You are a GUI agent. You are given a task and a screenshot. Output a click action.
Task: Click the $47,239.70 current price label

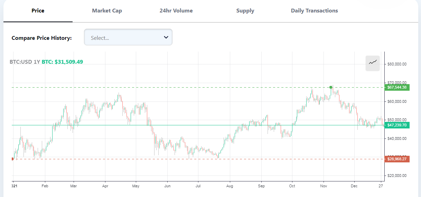click(x=397, y=125)
